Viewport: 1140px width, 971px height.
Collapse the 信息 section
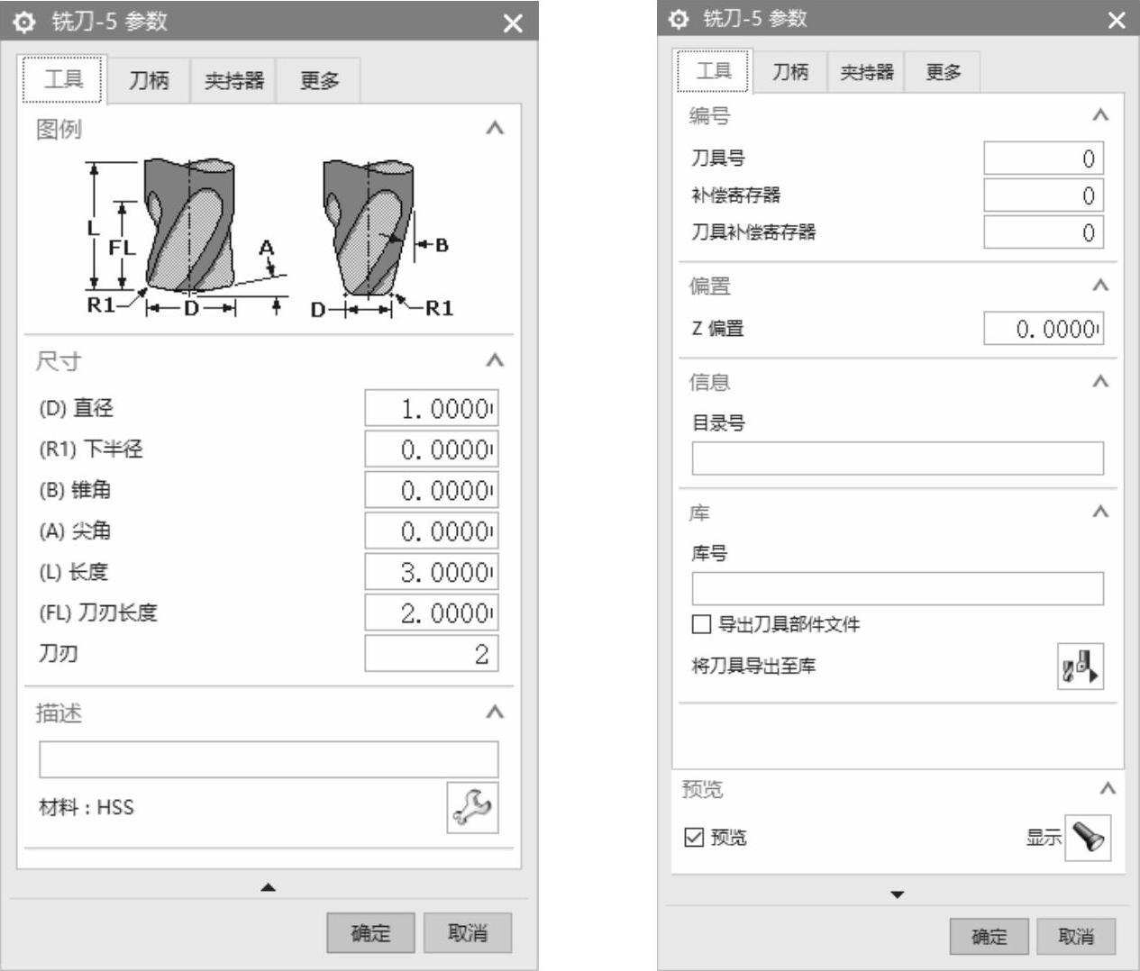click(1099, 382)
